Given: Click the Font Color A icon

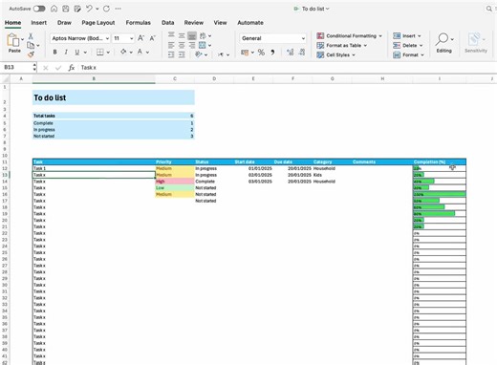Looking at the screenshot, I should pos(140,52).
